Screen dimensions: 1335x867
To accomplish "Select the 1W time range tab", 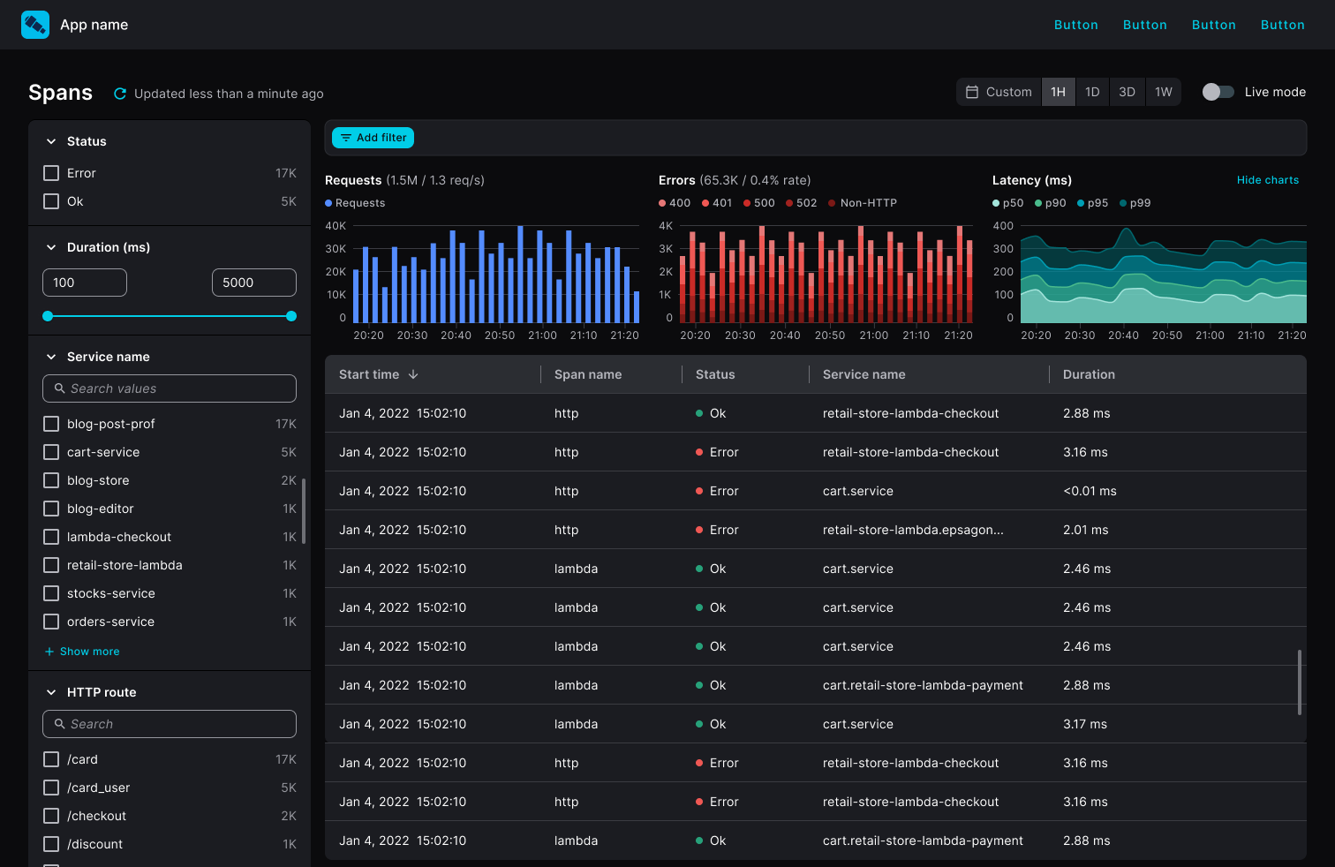I will (1164, 91).
